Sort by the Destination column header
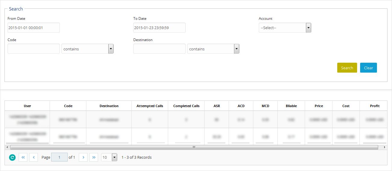The height and width of the screenshot is (171, 392). pos(109,106)
